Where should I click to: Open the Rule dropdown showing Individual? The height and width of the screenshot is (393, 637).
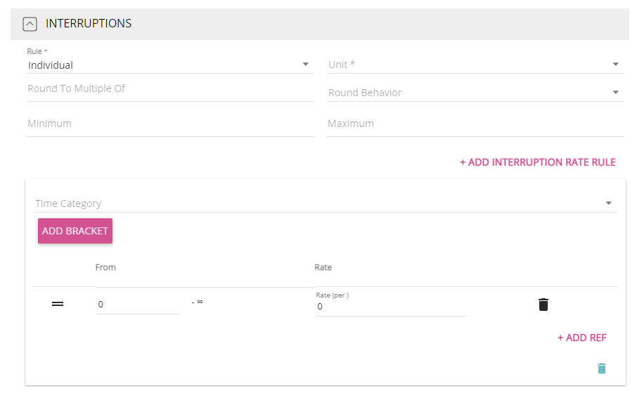(169, 65)
